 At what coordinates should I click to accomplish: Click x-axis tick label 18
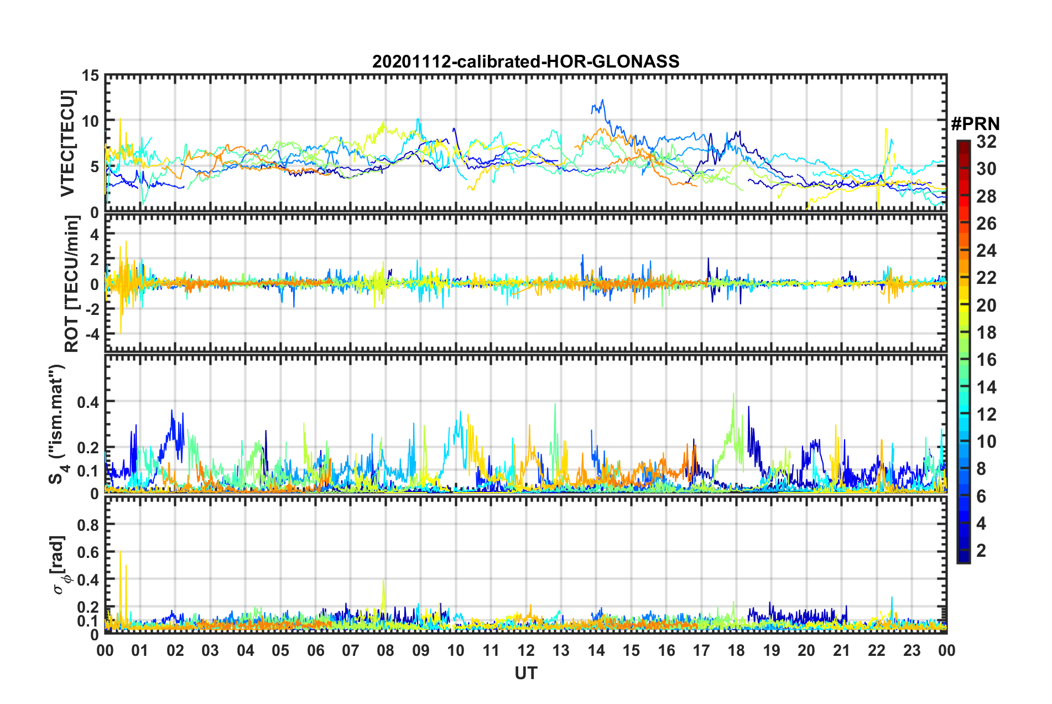click(736, 650)
